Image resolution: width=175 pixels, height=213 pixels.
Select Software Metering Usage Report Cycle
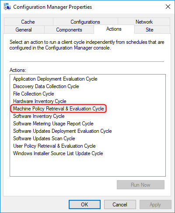[53, 124]
